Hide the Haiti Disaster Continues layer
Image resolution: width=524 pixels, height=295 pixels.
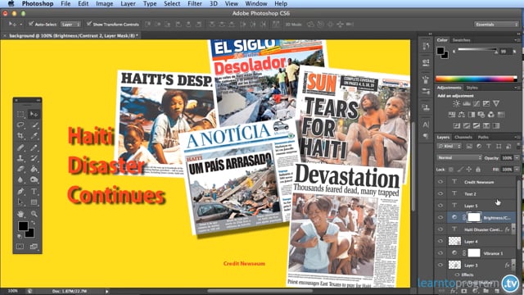440,229
